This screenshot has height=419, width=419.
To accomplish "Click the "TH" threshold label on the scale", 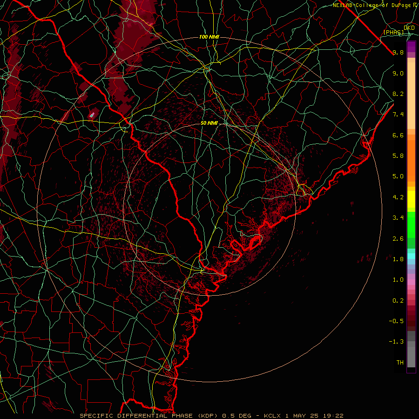I will 400,362.
